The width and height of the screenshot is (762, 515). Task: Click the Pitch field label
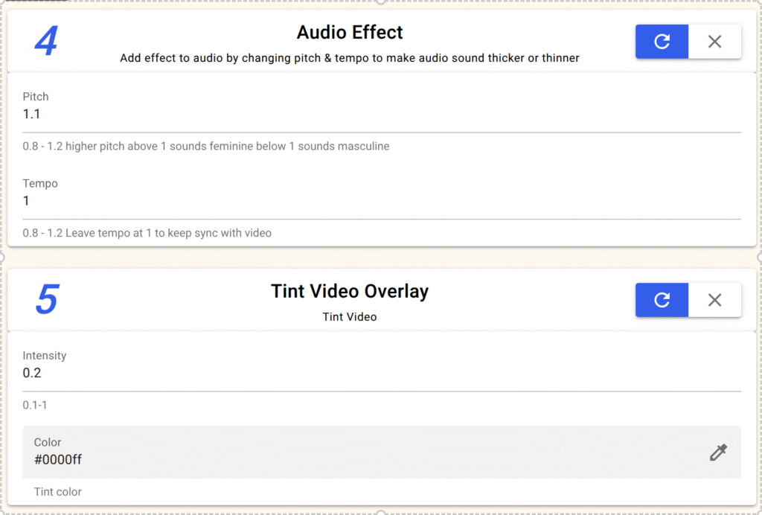coord(36,97)
